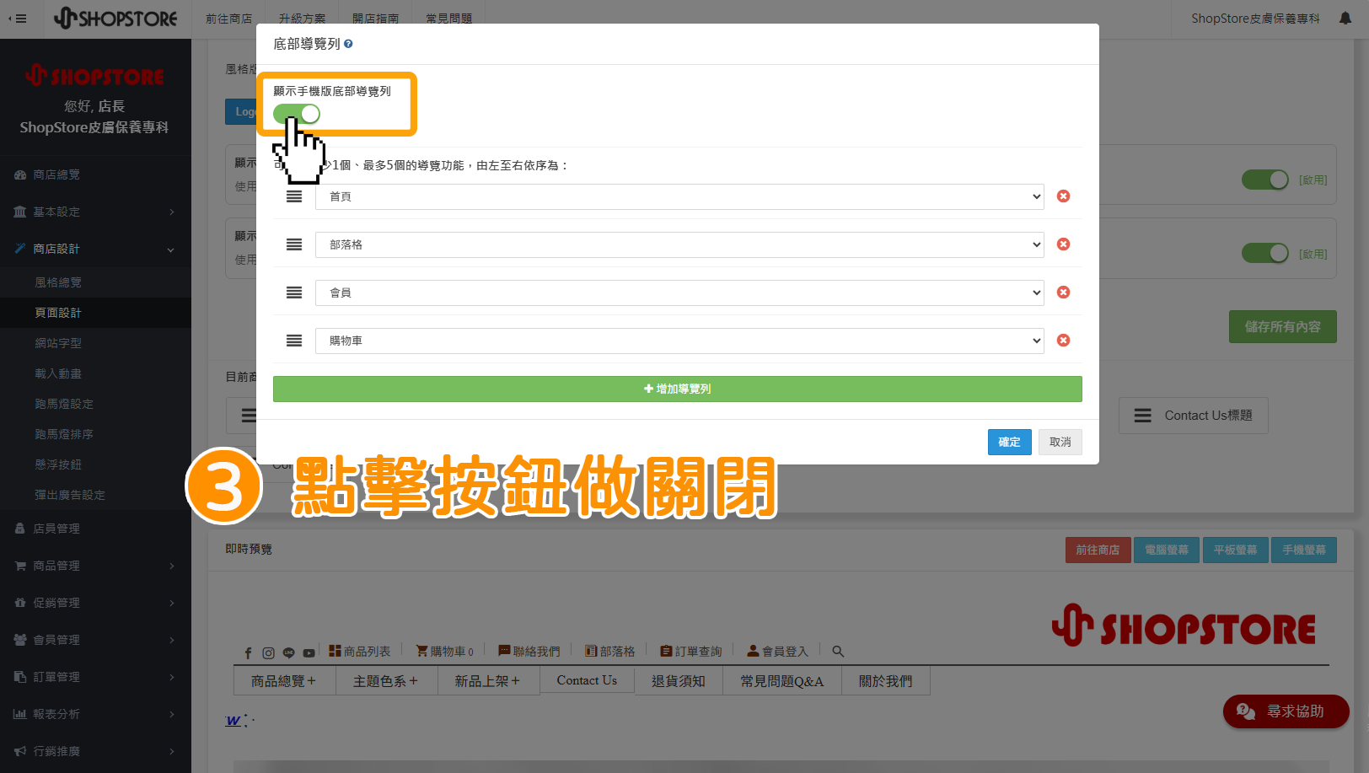Viewport: 1369px width, 773px height.
Task: Click the 訂單管理 icon in sidebar
Action: (x=20, y=677)
